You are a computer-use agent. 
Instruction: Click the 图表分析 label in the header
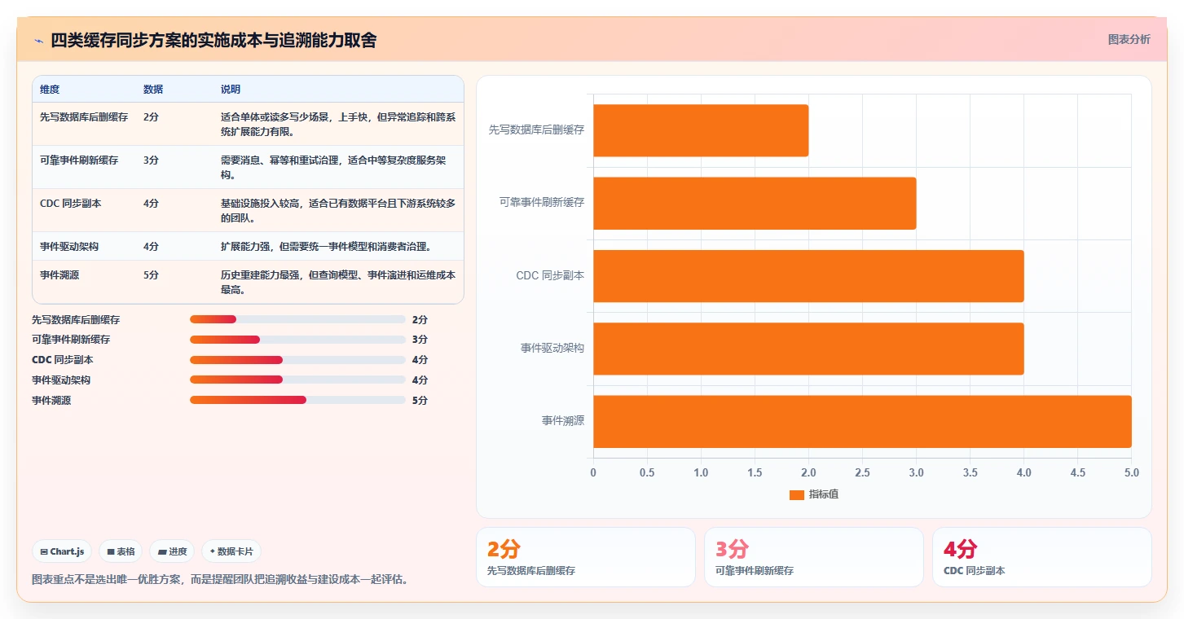[1129, 39]
